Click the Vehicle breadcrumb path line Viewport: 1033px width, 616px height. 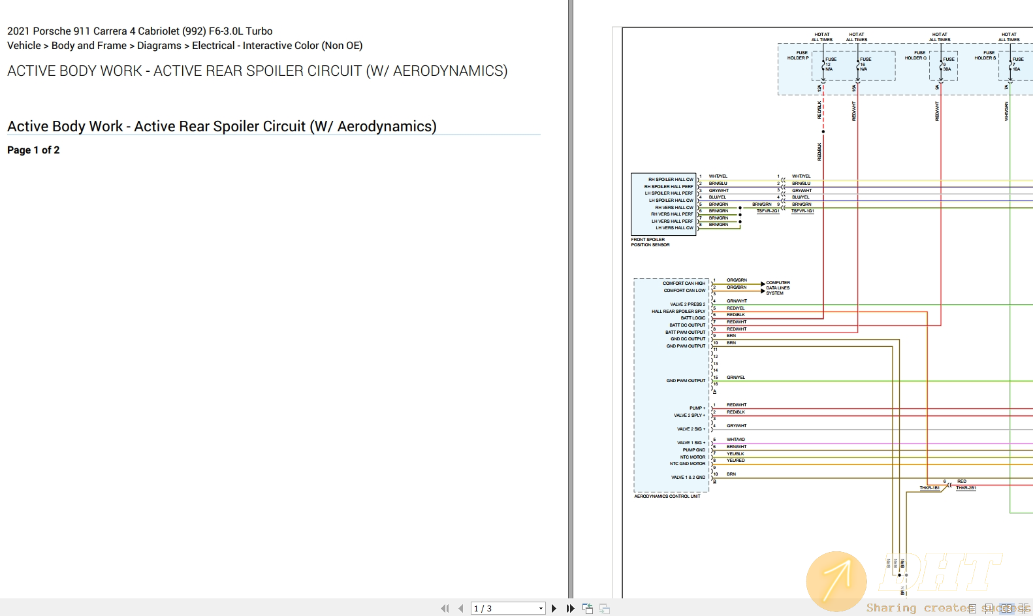click(x=185, y=46)
